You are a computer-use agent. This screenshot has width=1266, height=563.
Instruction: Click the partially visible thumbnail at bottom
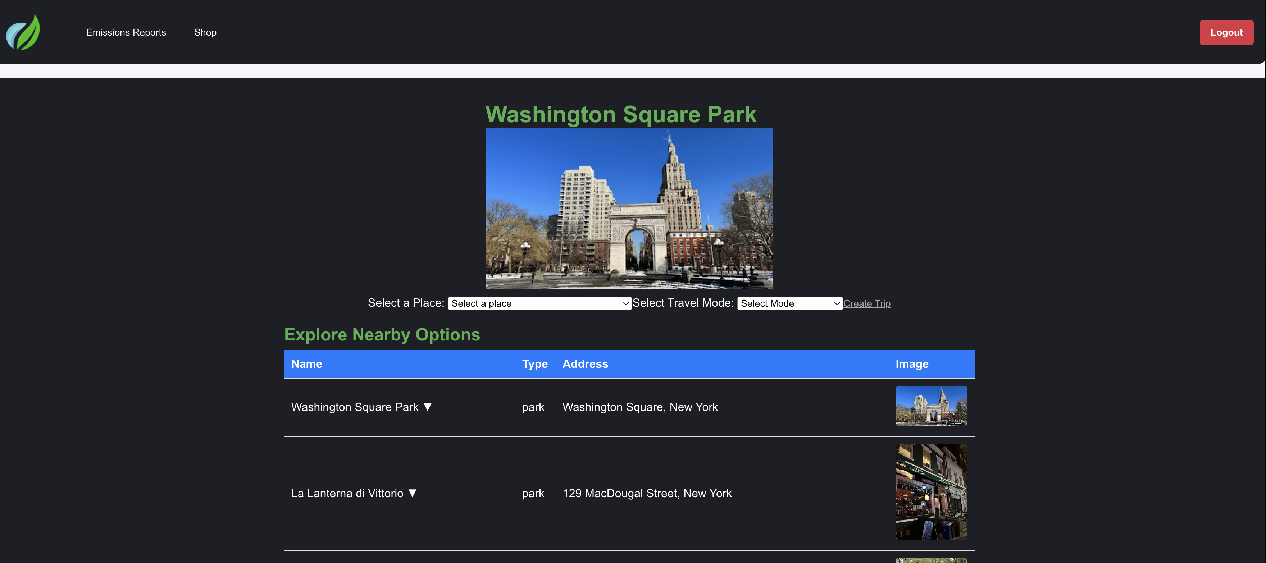click(931, 560)
